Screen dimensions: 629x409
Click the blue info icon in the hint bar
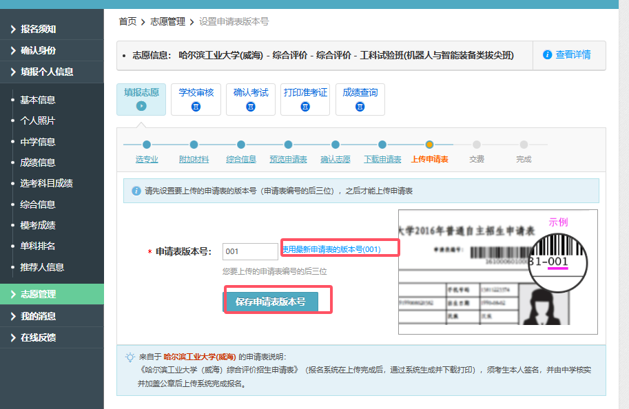[x=136, y=191]
